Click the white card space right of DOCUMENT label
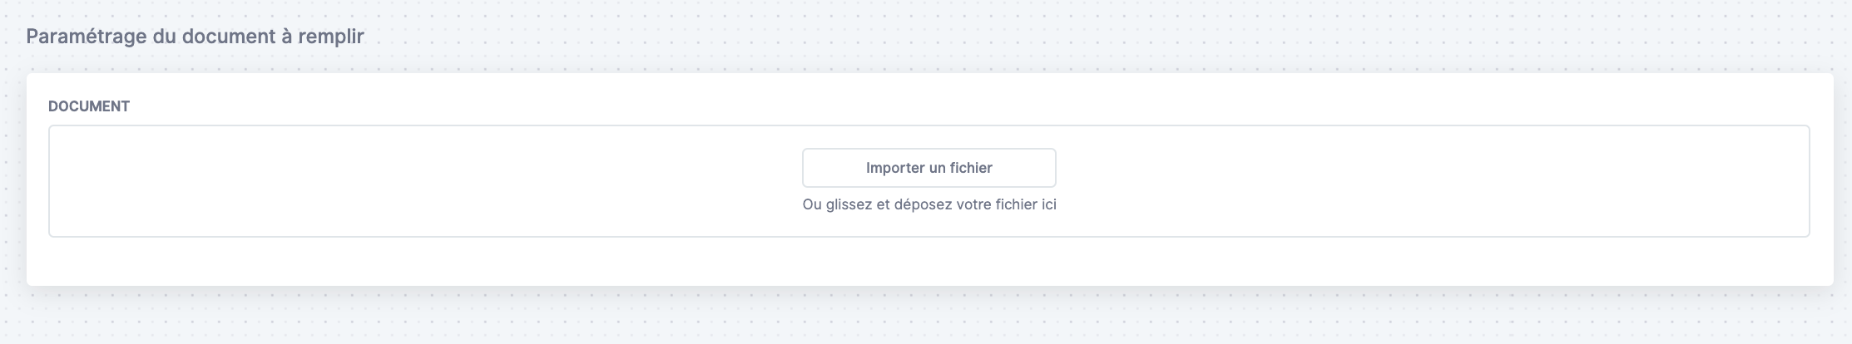Image resolution: width=1852 pixels, height=344 pixels. [965, 106]
